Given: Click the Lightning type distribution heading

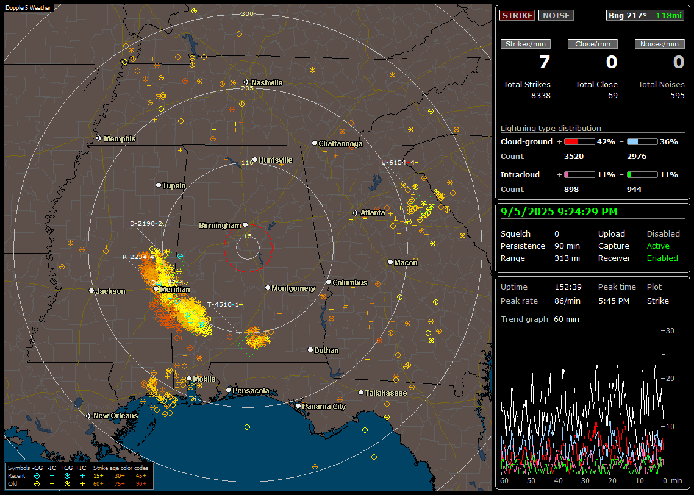Looking at the screenshot, I should 551,128.
